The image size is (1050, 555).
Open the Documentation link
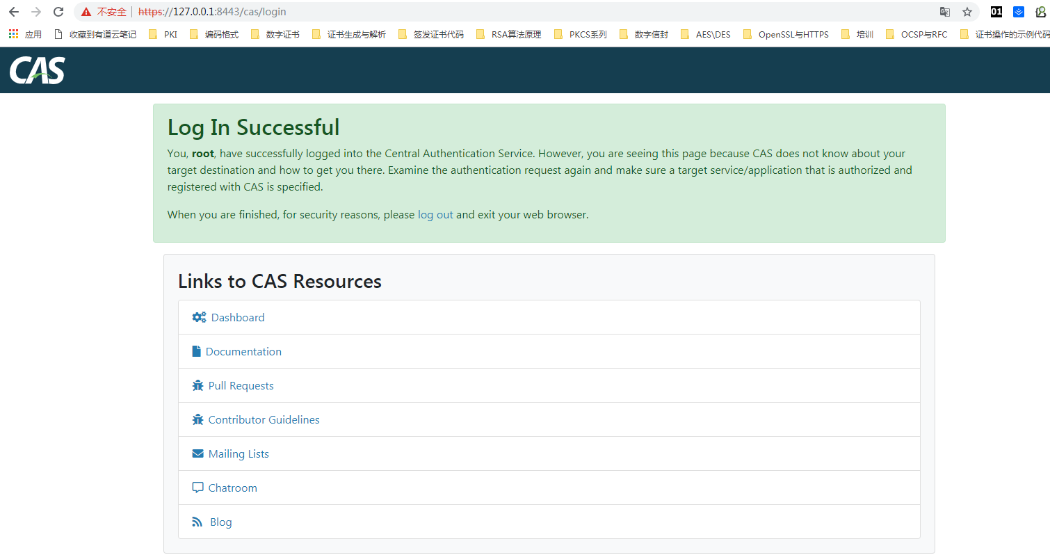[x=243, y=351]
